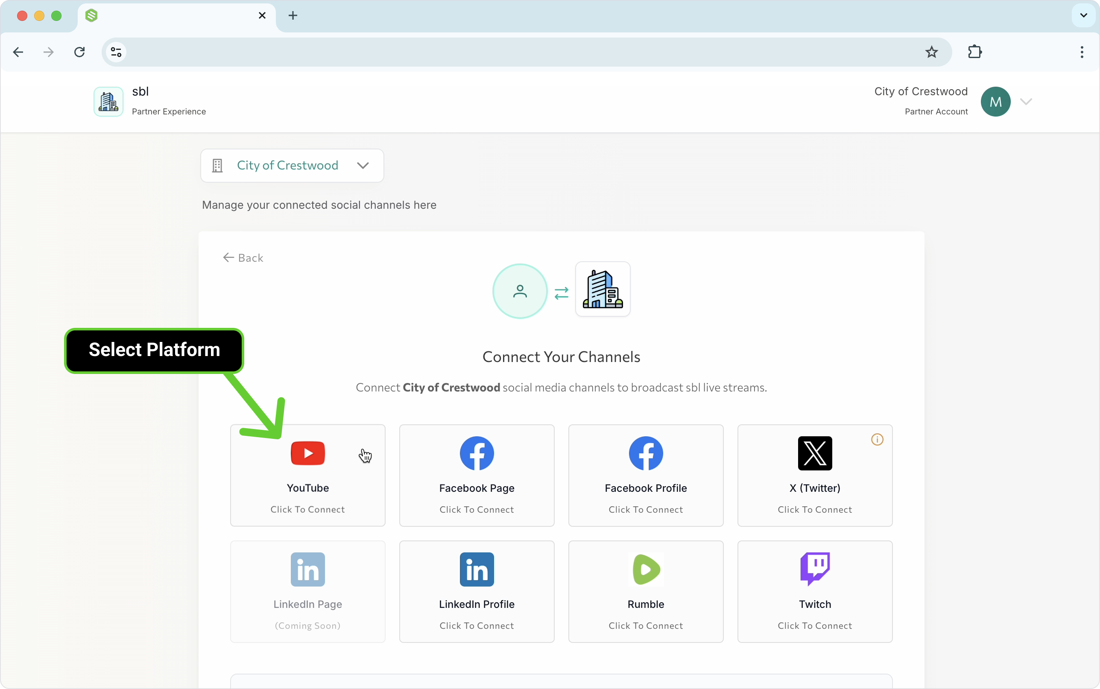Click the Facebook Profile logo icon
The image size is (1100, 689).
646,453
